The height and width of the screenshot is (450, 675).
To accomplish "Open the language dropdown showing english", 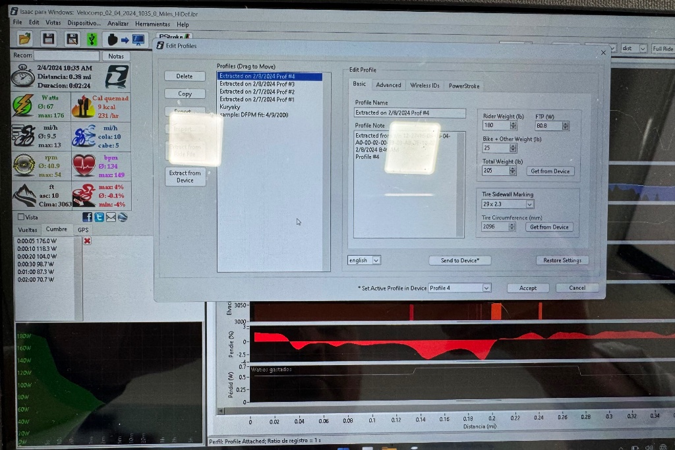I will click(x=364, y=260).
